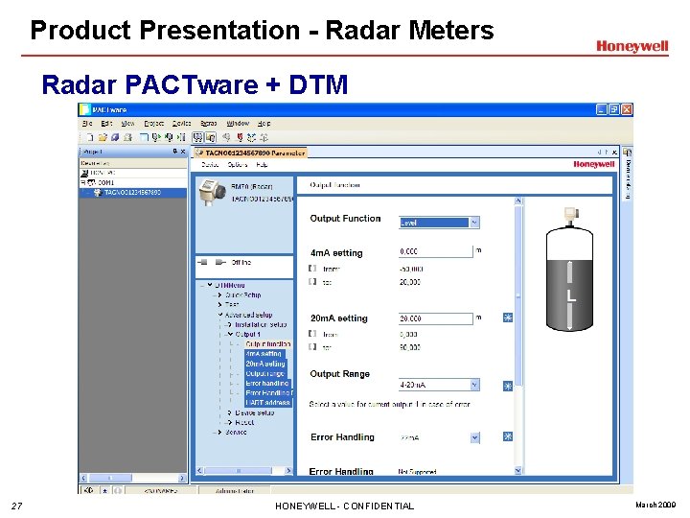This screenshot has height=518, width=690.
Task: Open the Output Range 4-20mA dropdown
Action: click(474, 385)
